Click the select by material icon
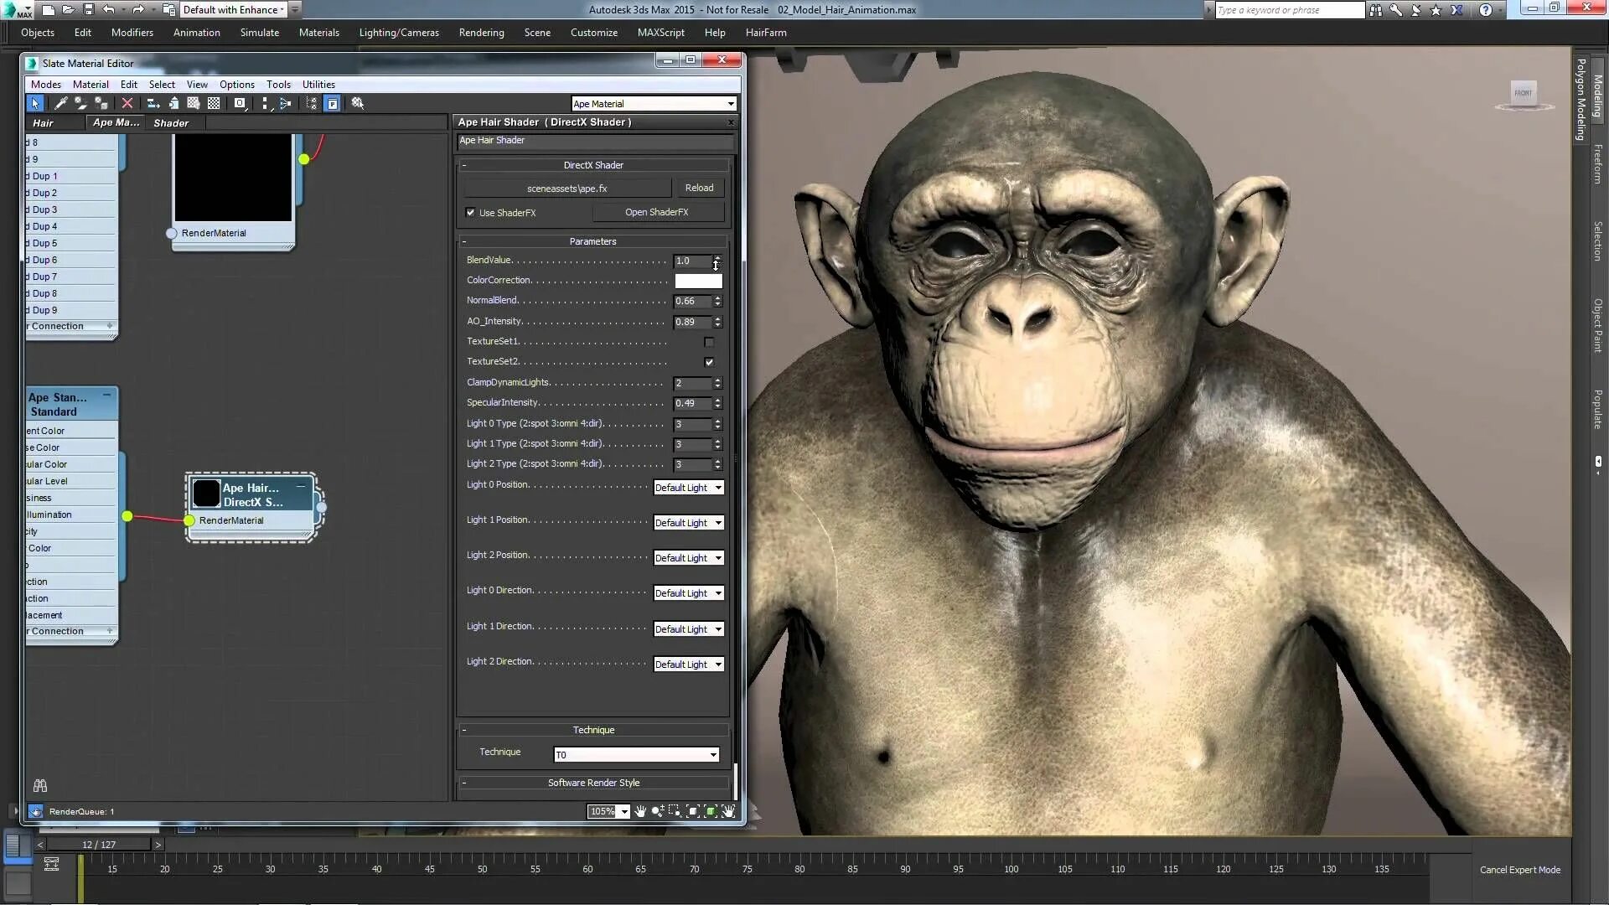 358,103
